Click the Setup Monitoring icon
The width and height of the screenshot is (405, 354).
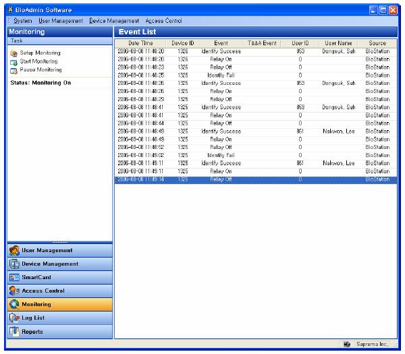[x=13, y=54]
